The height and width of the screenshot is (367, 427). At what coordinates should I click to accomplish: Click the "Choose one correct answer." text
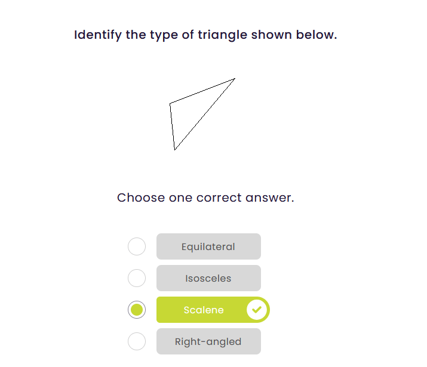click(x=205, y=198)
